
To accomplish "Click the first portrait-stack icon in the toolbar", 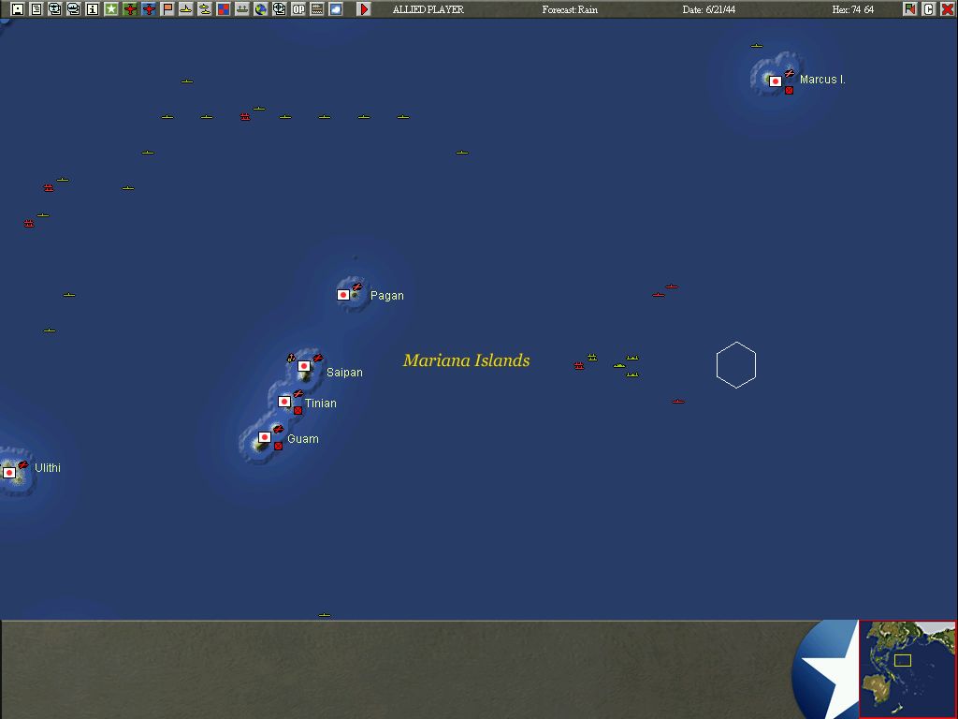I will coord(55,9).
